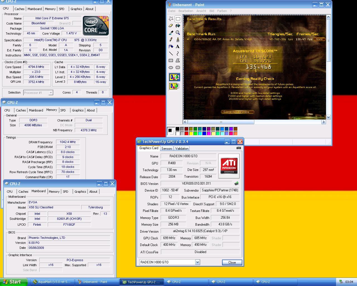Click the TechPowerUp GPU-Z taskbar button
Viewport: 357px width, 286px height.
tap(142, 282)
